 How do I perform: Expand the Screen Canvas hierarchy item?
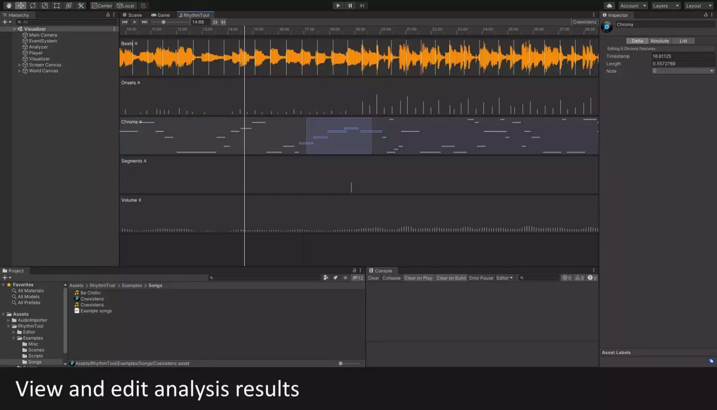[x=20, y=65]
